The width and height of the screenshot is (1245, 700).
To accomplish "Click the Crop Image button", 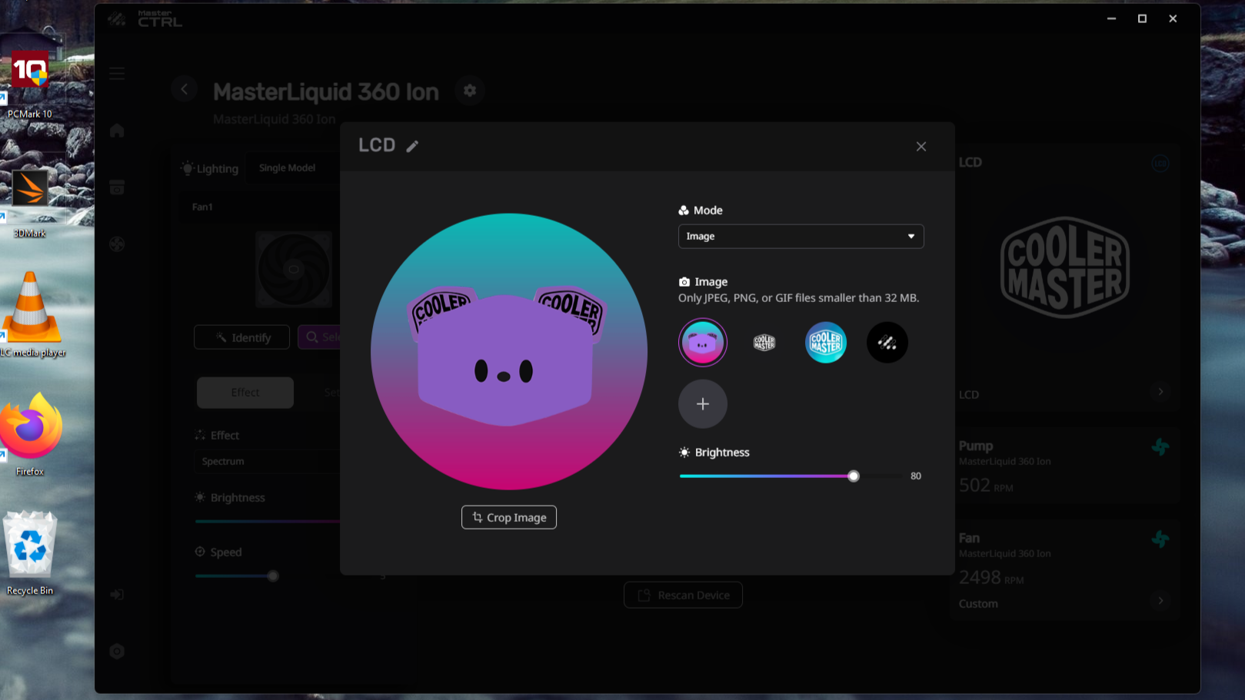I will (x=509, y=517).
